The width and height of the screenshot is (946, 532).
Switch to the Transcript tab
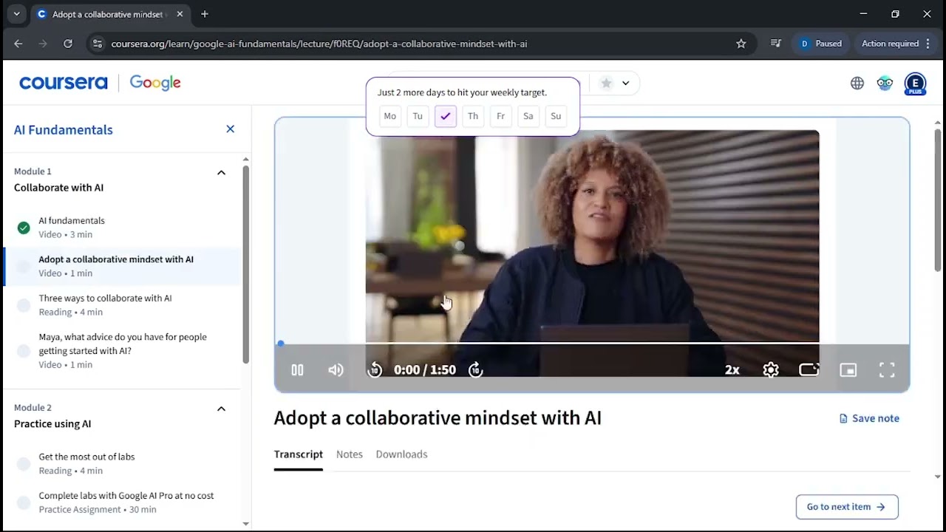click(x=299, y=454)
